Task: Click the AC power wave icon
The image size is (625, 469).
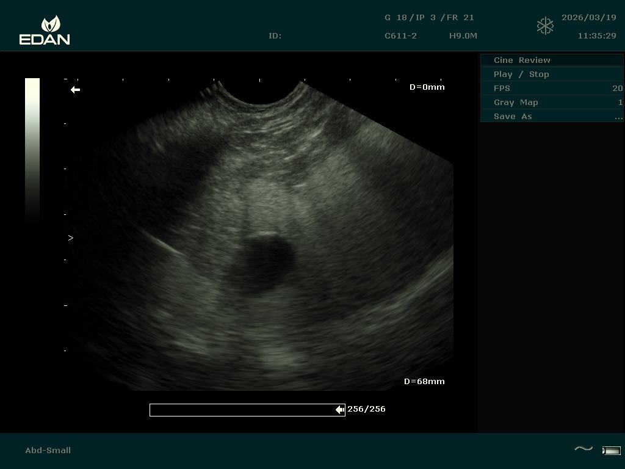Action: [583, 449]
